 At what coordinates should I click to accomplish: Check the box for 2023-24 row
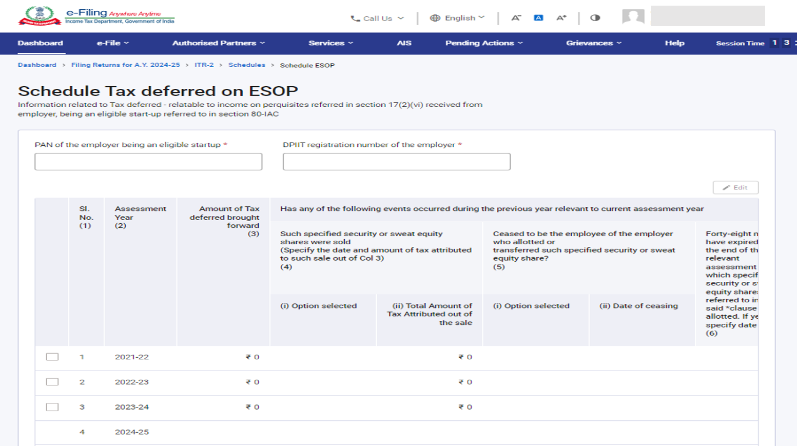point(52,407)
